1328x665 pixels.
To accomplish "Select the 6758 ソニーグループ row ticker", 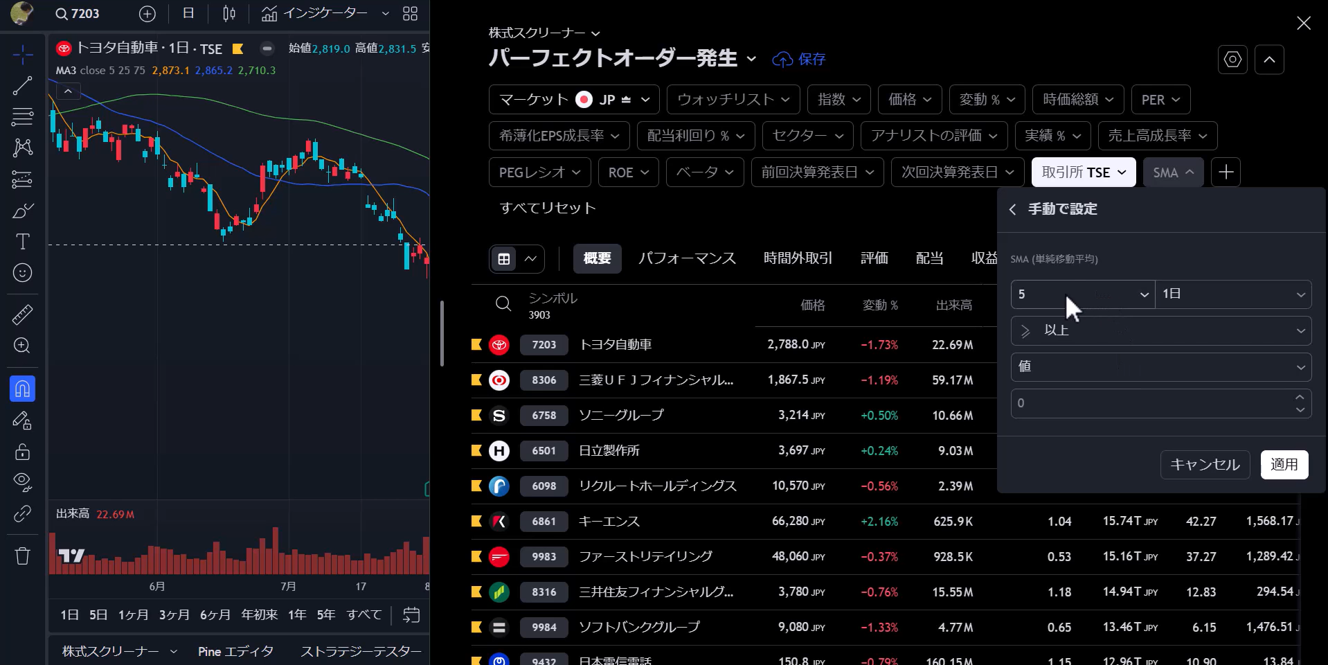I will pyautogui.click(x=544, y=416).
